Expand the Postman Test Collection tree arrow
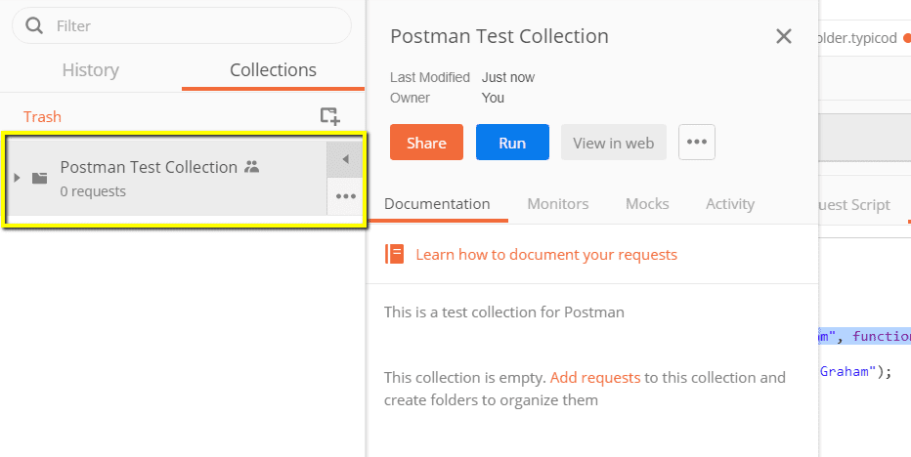Screen dimensions: 911x457 point(17,178)
